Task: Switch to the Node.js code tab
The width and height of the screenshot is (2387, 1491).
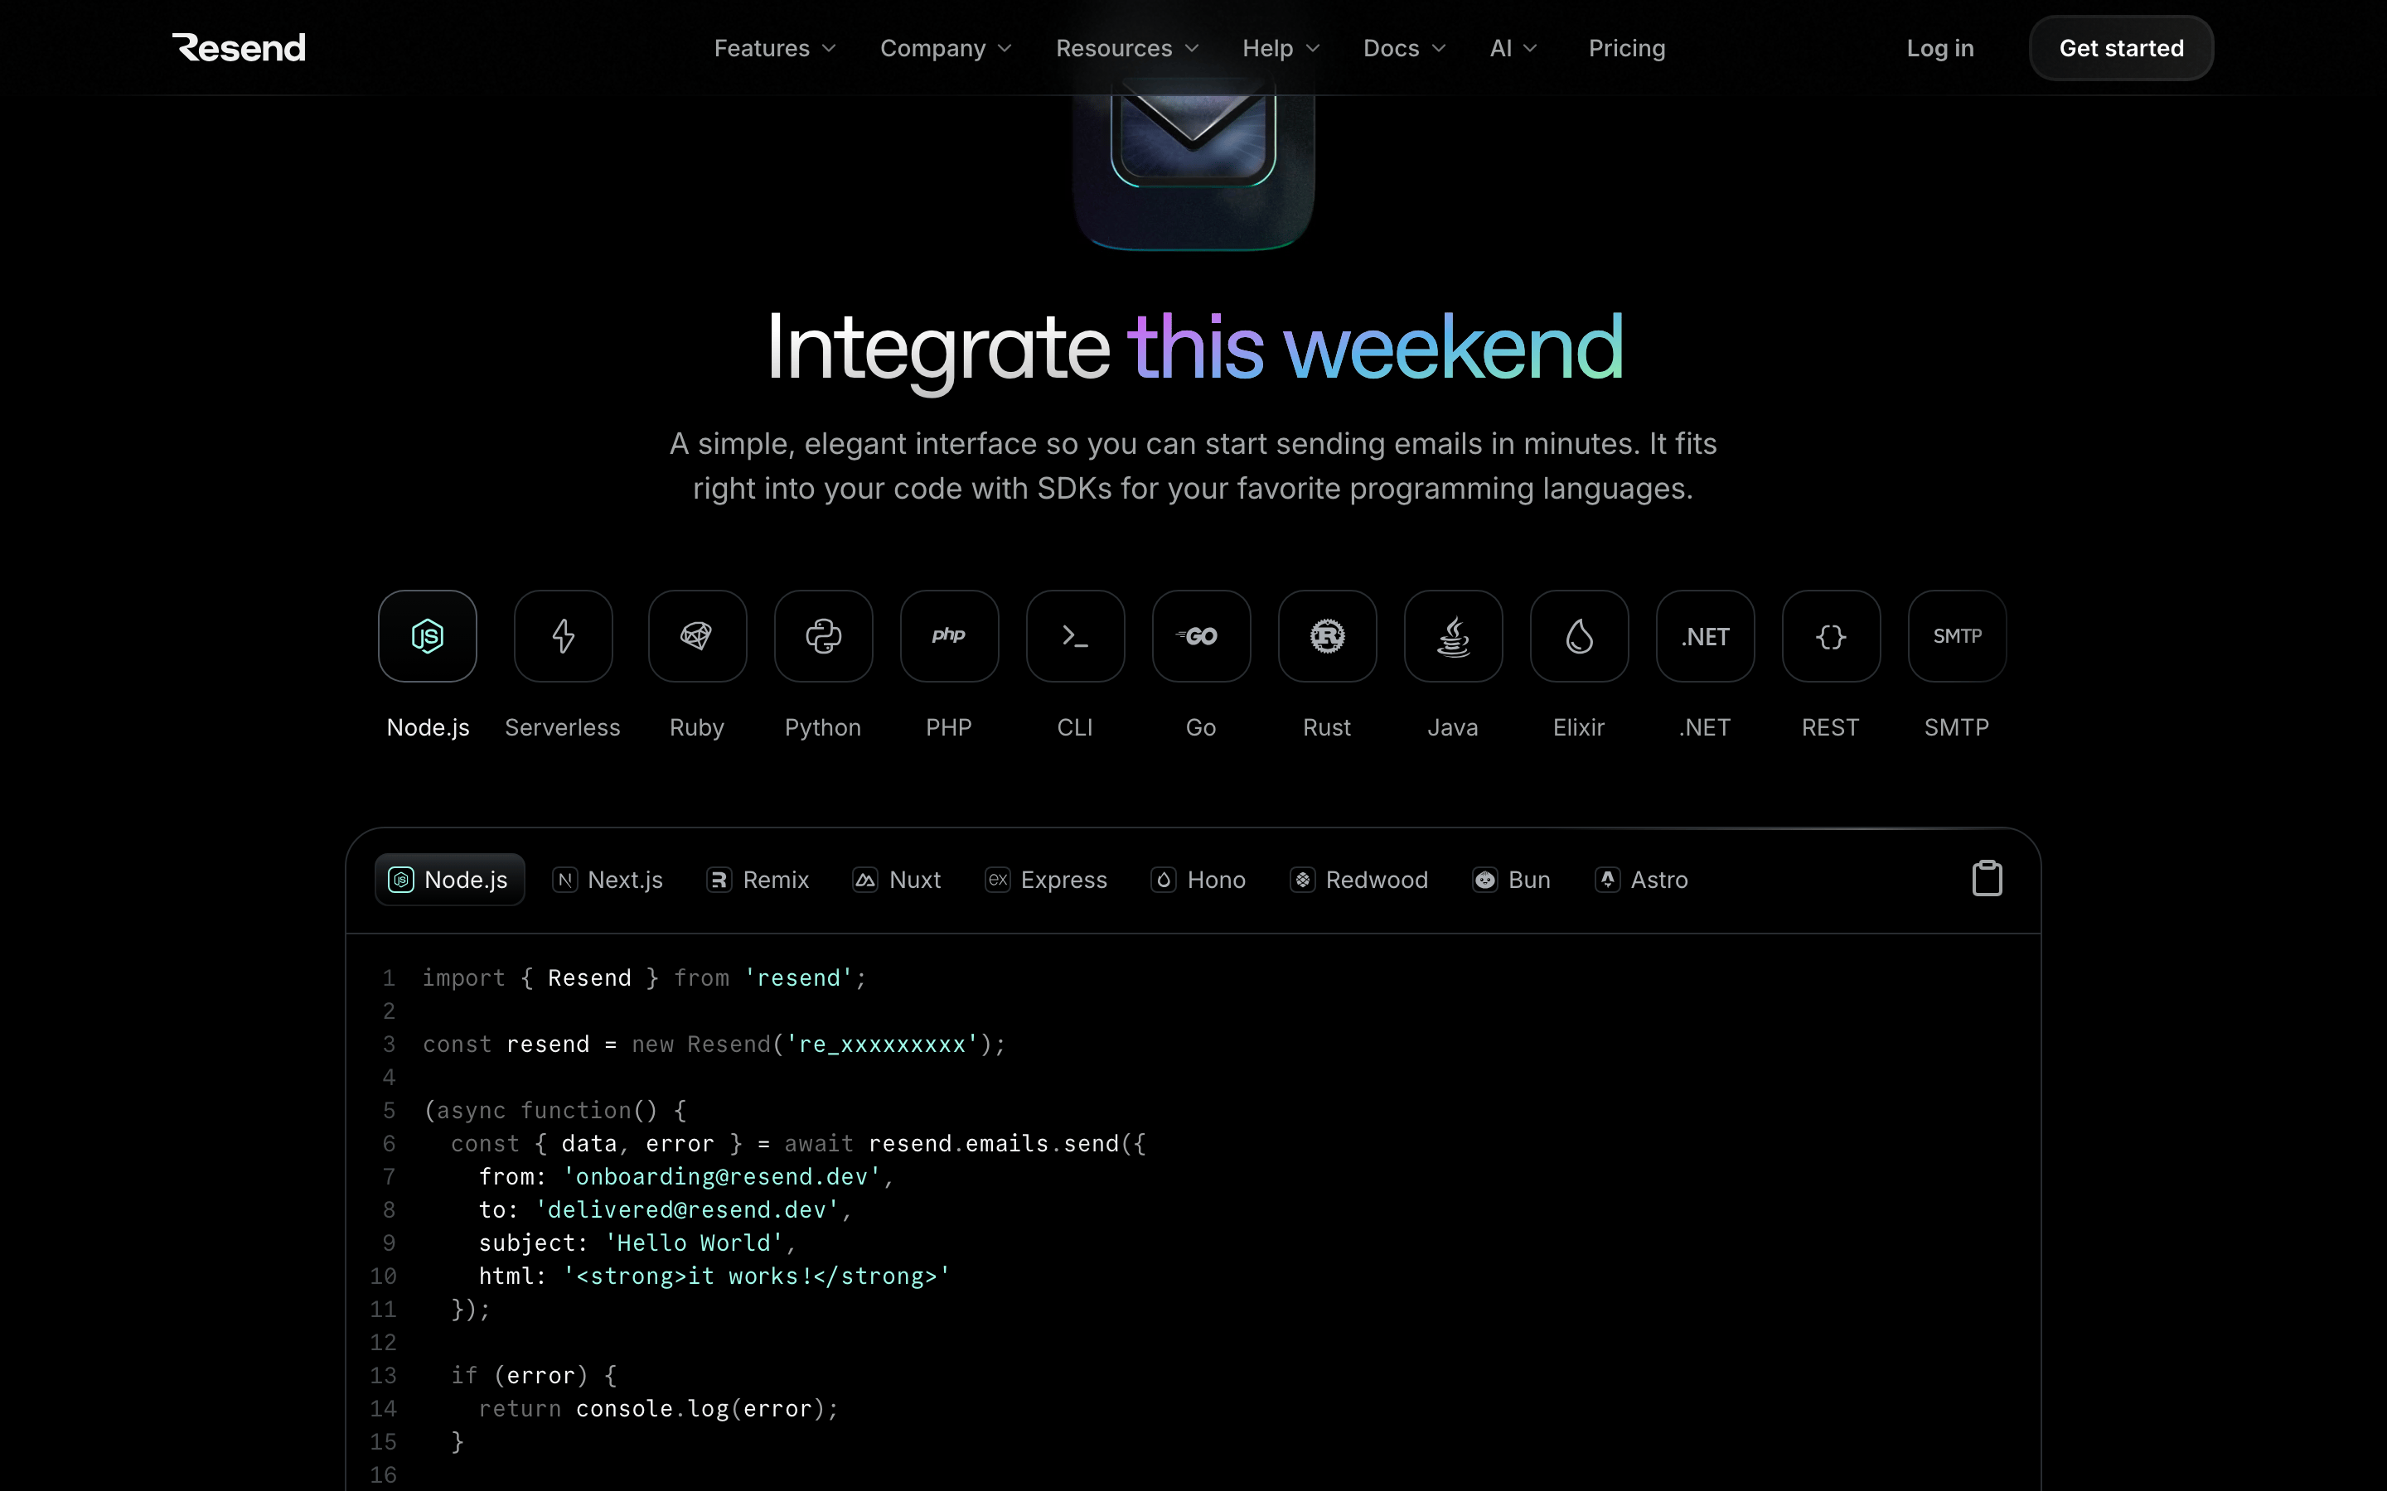Action: click(450, 880)
